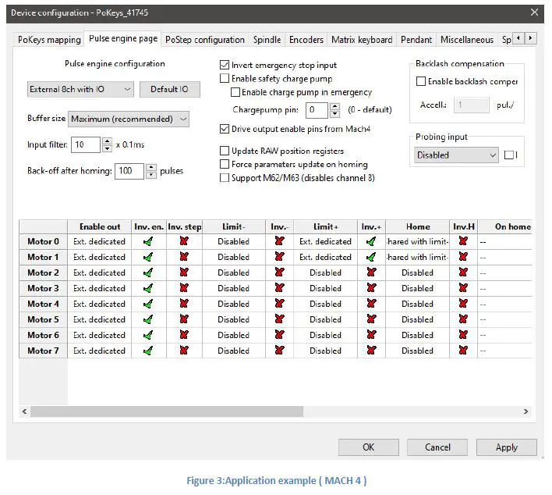Click Cancel to discard changes

point(437,447)
